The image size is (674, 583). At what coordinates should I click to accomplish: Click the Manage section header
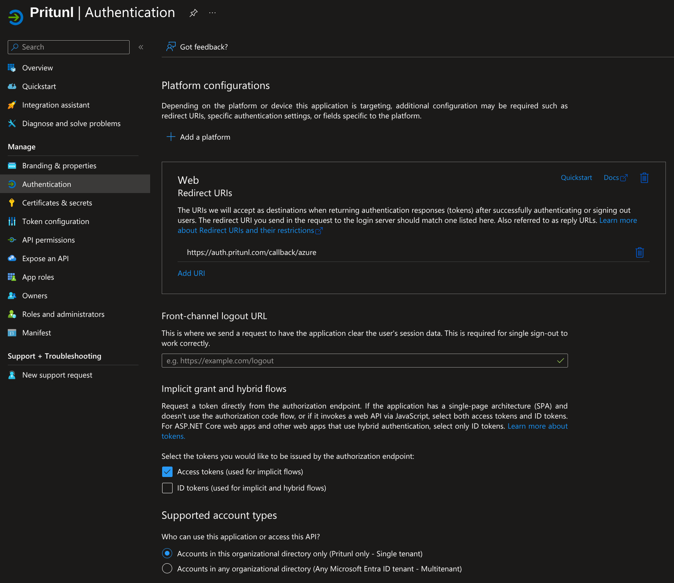coord(22,147)
